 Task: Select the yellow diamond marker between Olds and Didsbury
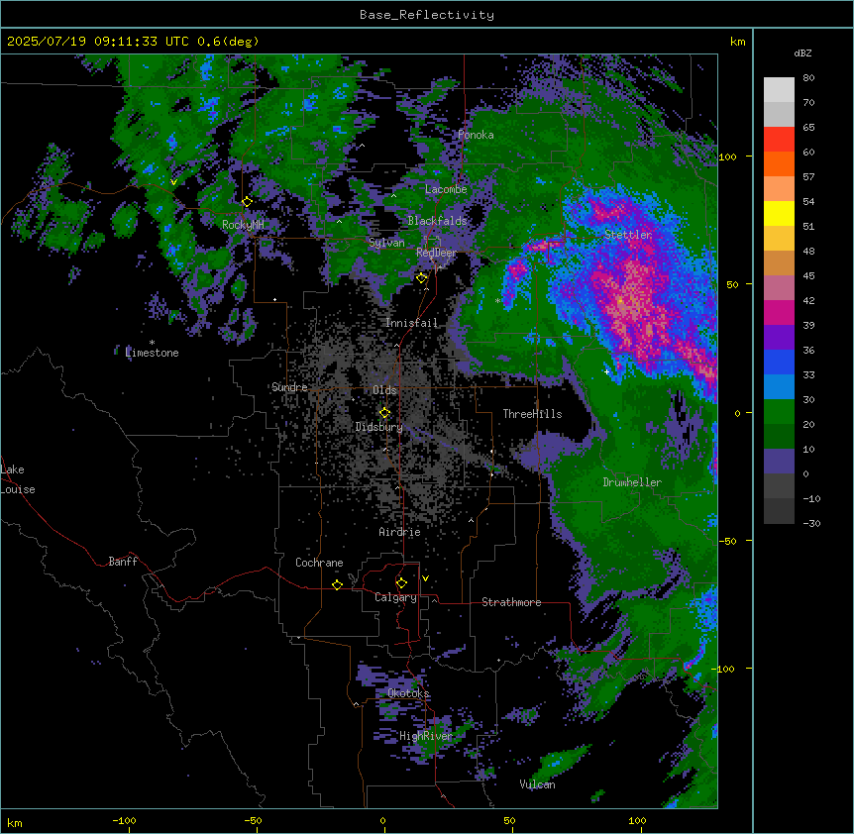(384, 413)
